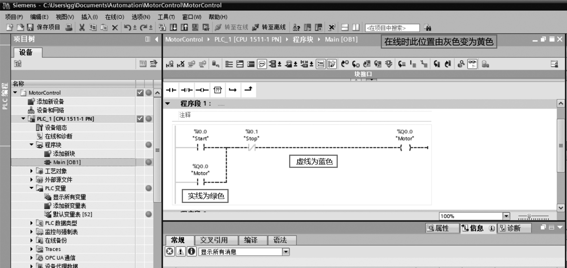Click the Add new device icon

pyautogui.click(x=31, y=102)
